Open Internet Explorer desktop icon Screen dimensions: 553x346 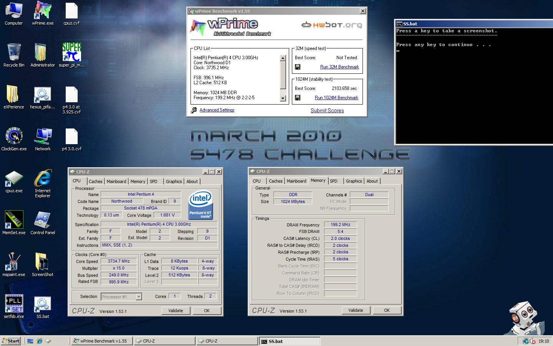click(x=42, y=178)
